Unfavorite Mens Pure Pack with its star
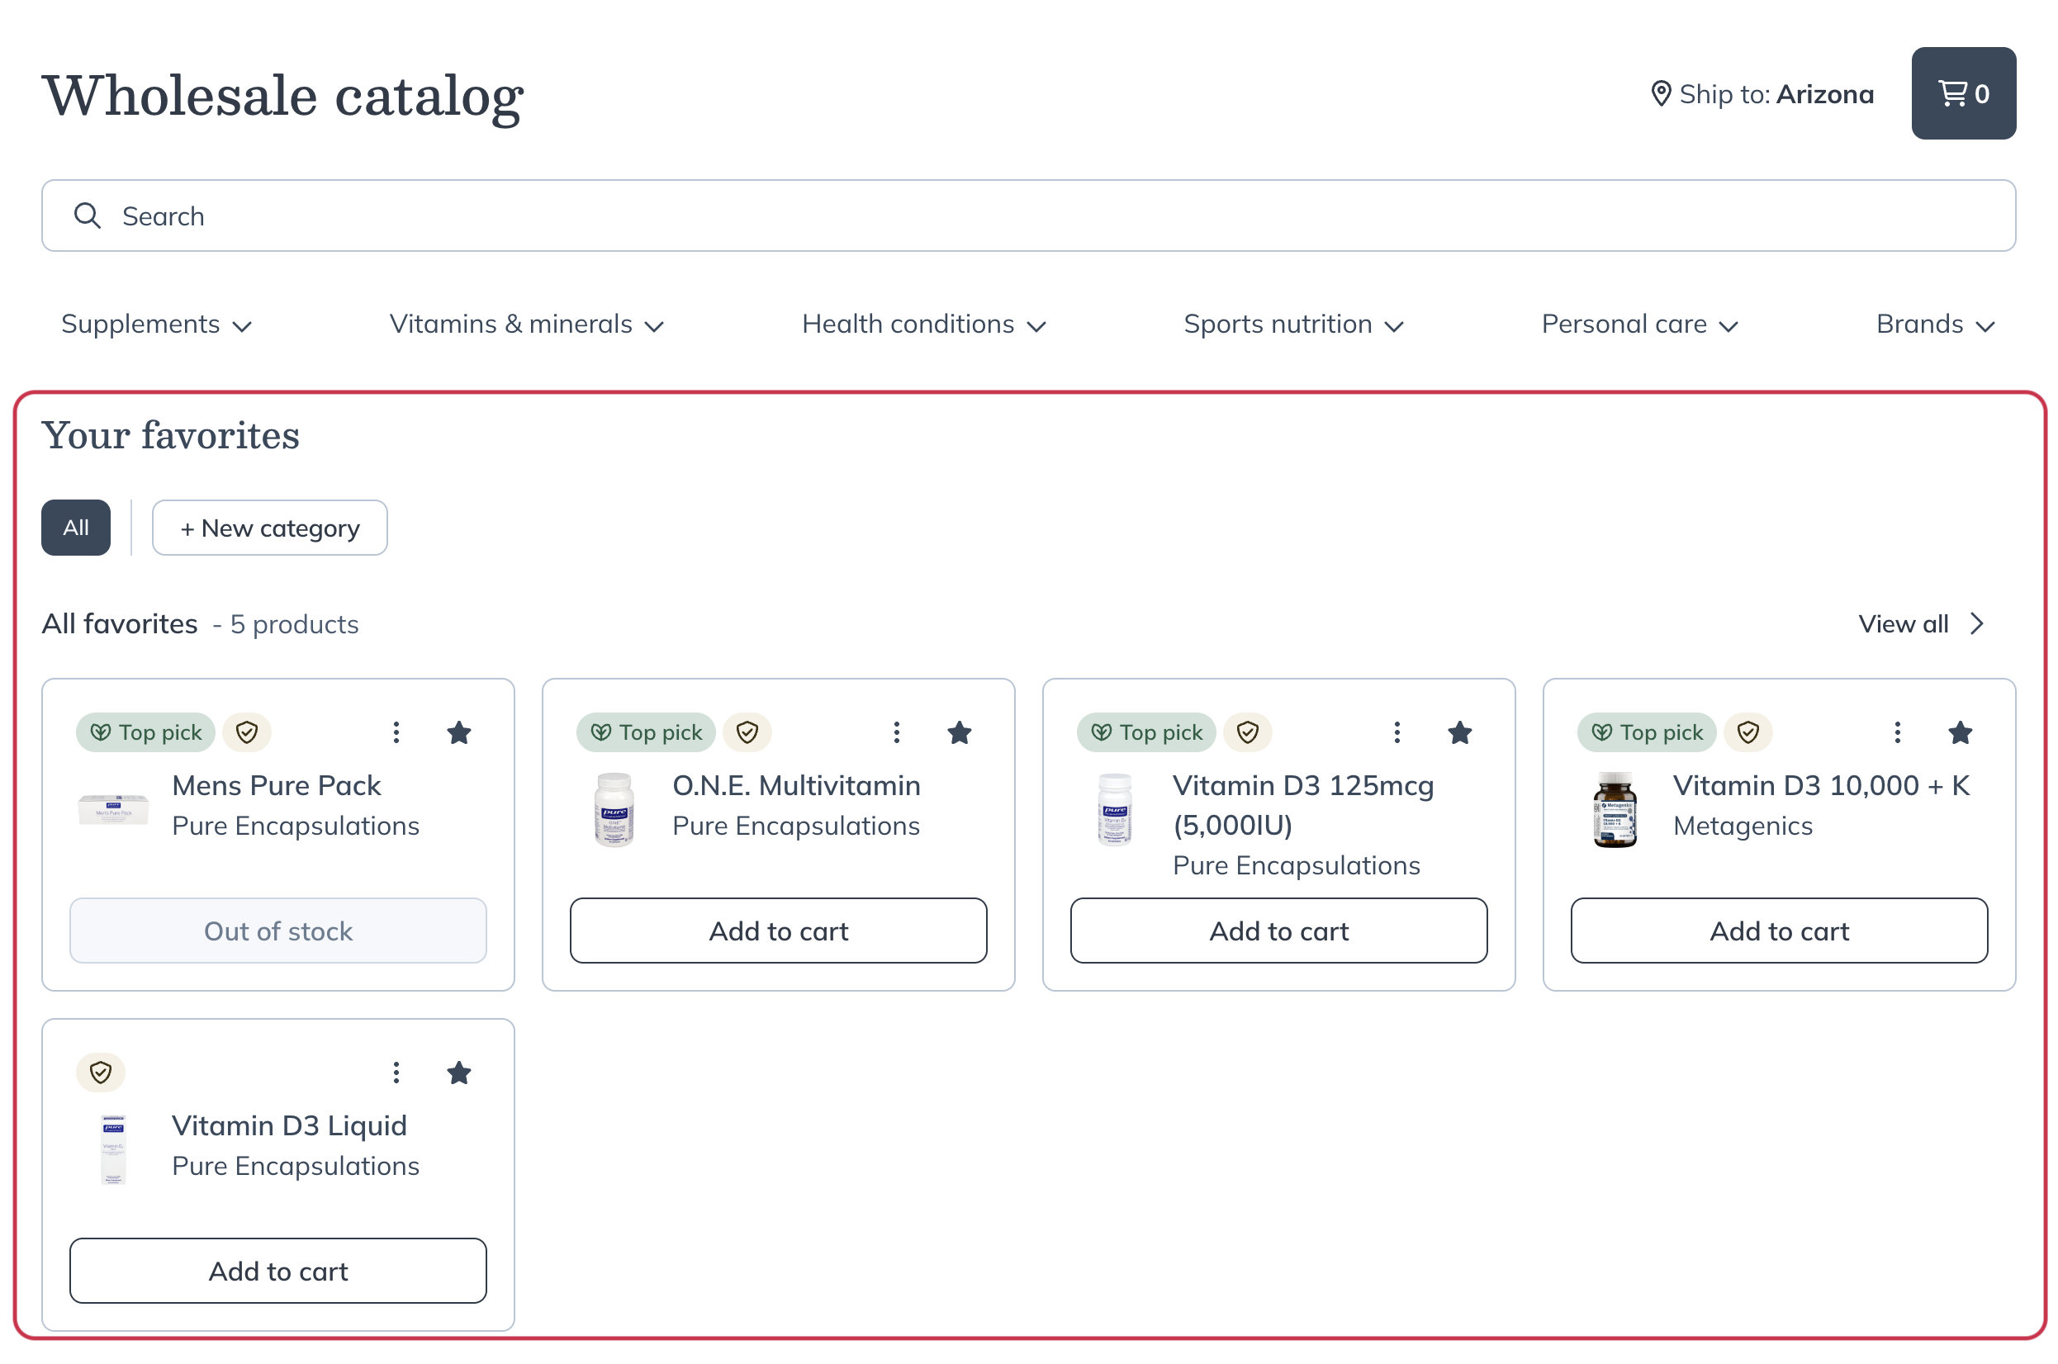This screenshot has width=2058, height=1364. coord(458,732)
